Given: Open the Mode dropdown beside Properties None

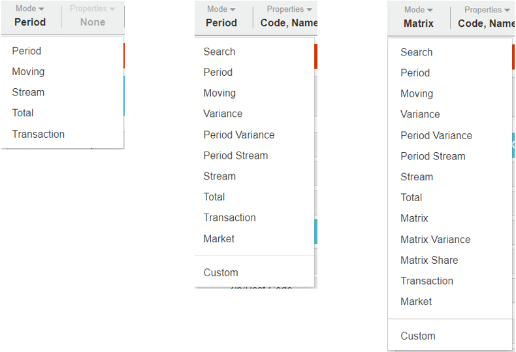Looking at the screenshot, I should click(30, 16).
